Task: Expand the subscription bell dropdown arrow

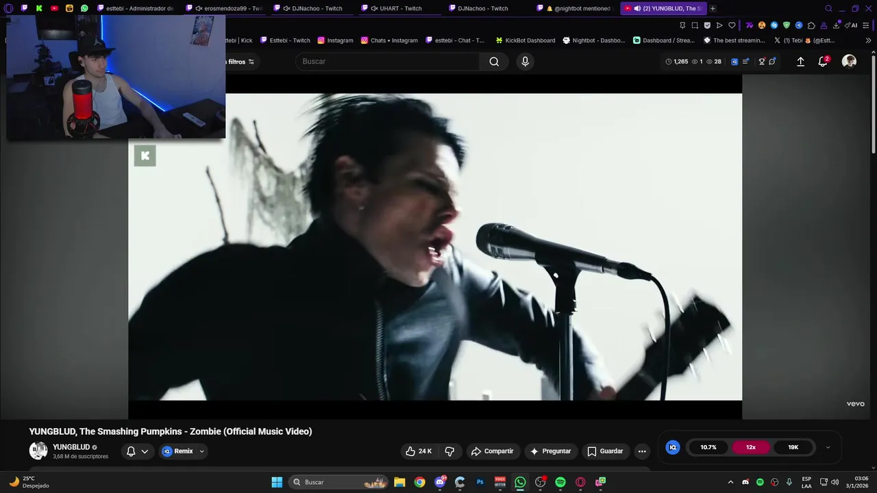Action: (x=145, y=451)
